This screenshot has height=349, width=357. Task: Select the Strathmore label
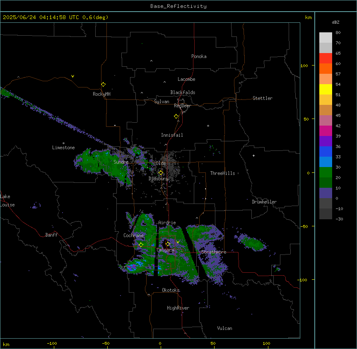pos(214,252)
